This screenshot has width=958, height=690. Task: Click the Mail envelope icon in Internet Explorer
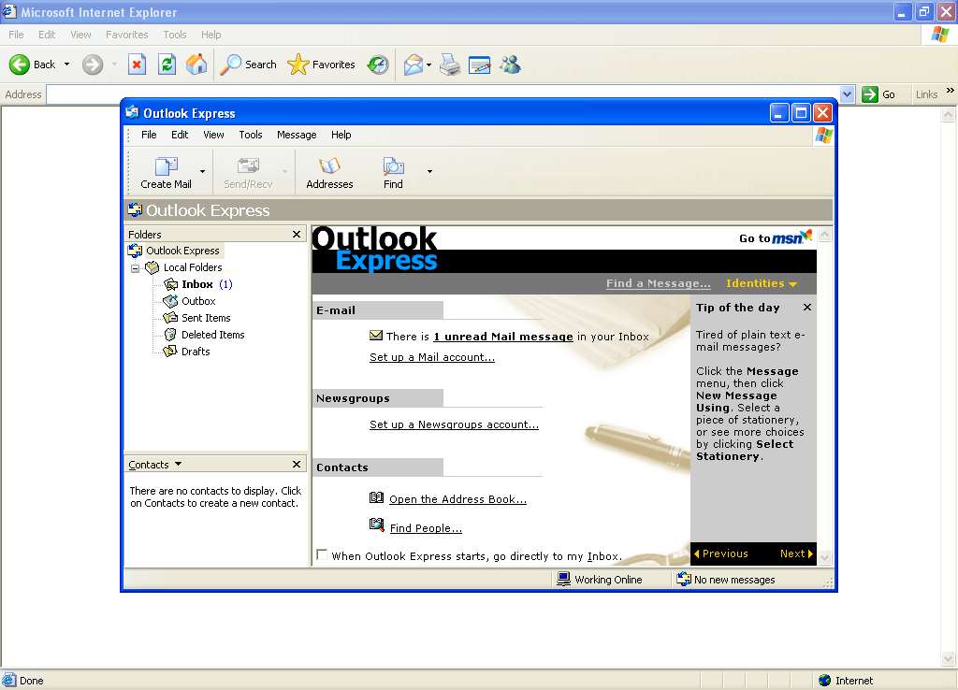(x=414, y=65)
